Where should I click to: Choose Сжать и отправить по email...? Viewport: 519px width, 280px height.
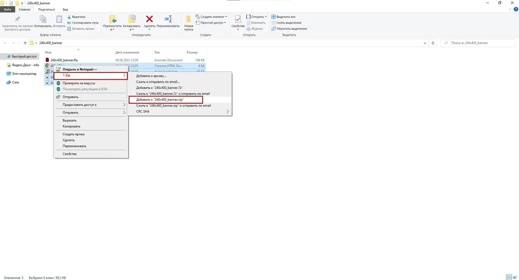(180, 82)
